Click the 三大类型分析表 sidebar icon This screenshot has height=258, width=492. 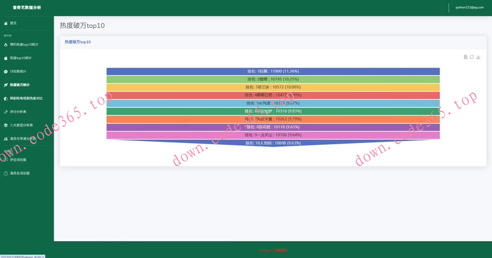pyautogui.click(x=6, y=126)
